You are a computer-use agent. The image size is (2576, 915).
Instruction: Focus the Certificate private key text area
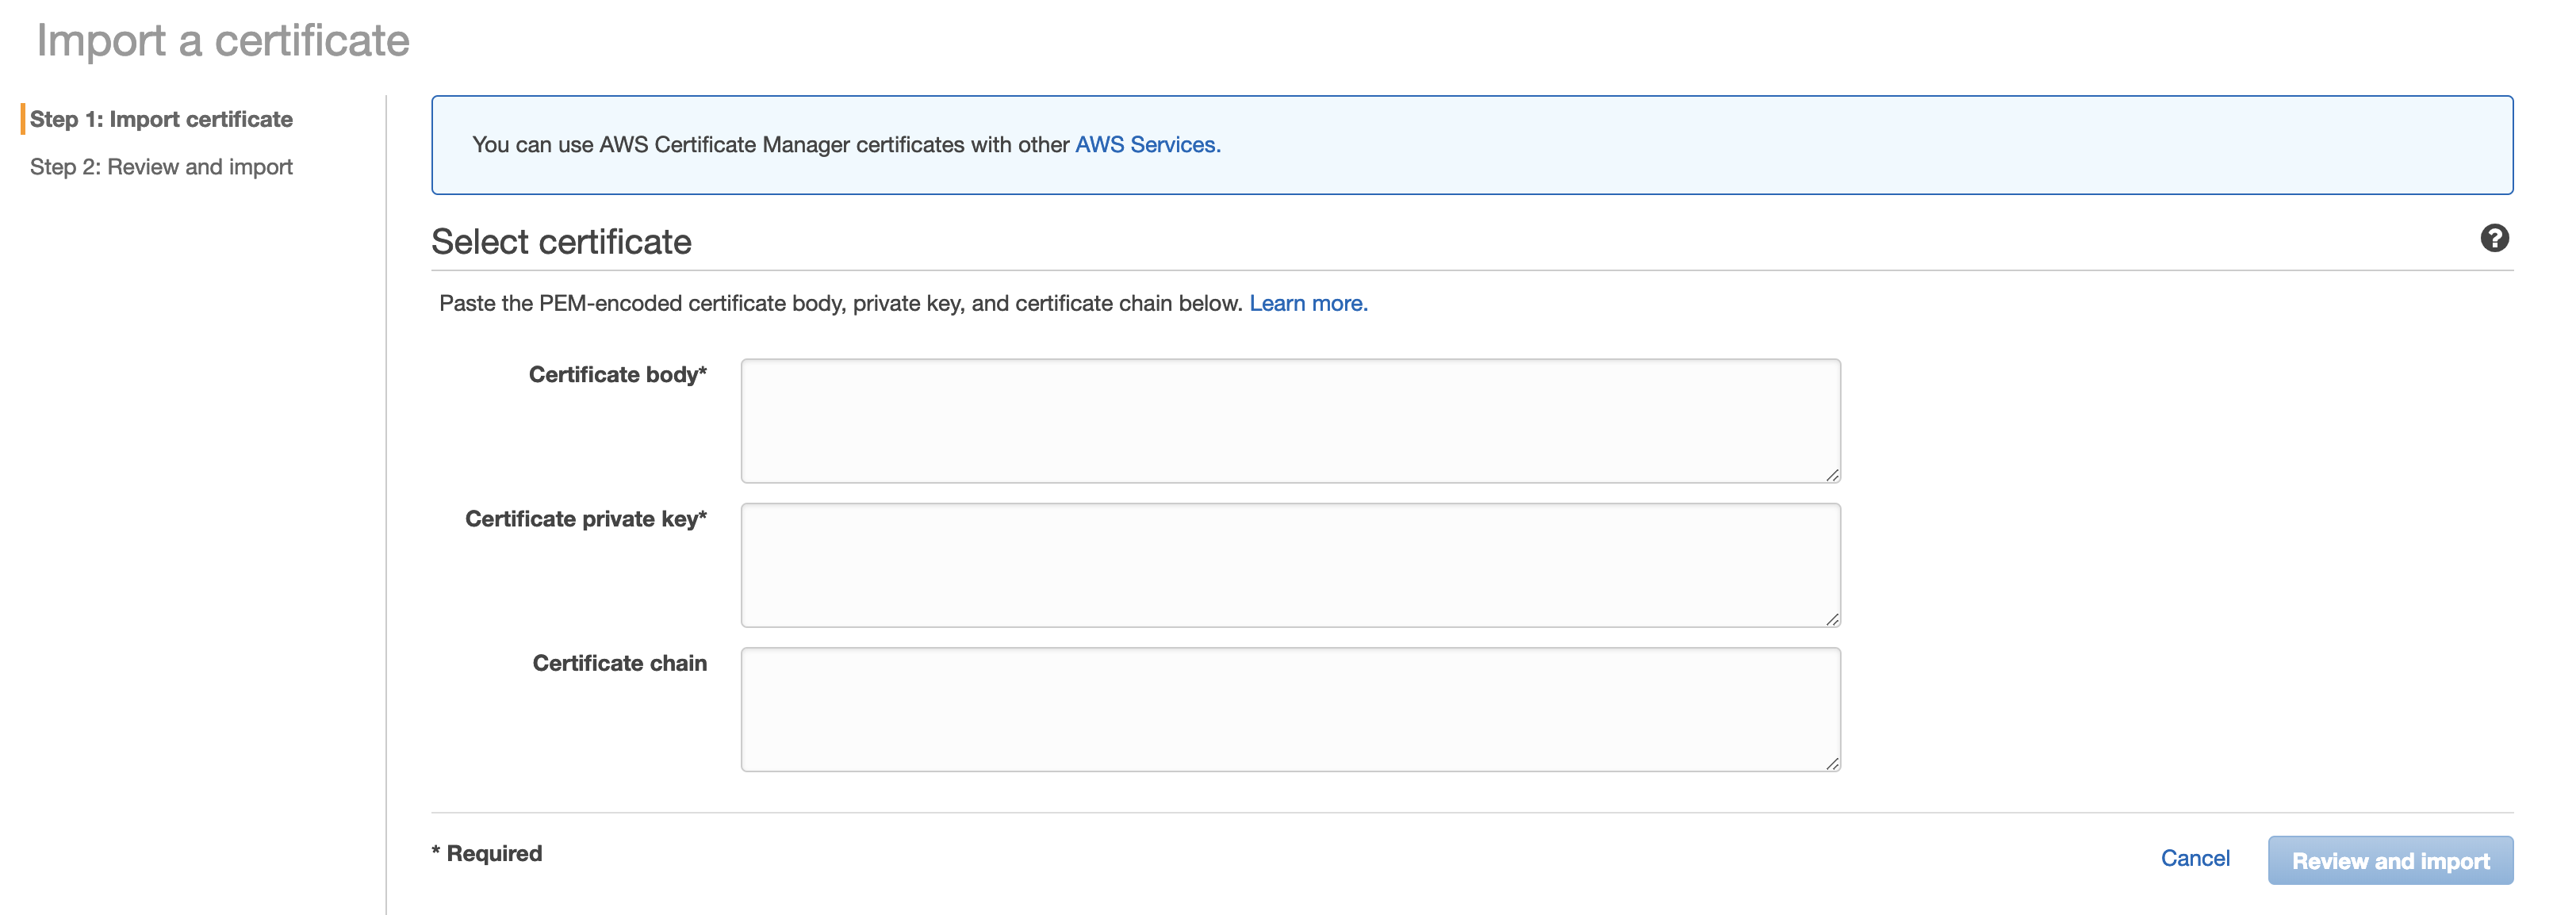(x=1289, y=565)
